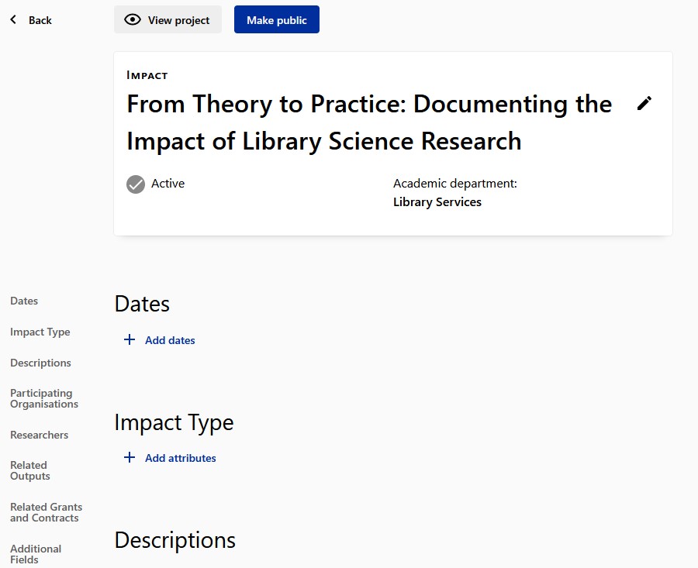Click the Active status checkmark icon
This screenshot has height=568, width=698.
tap(136, 184)
